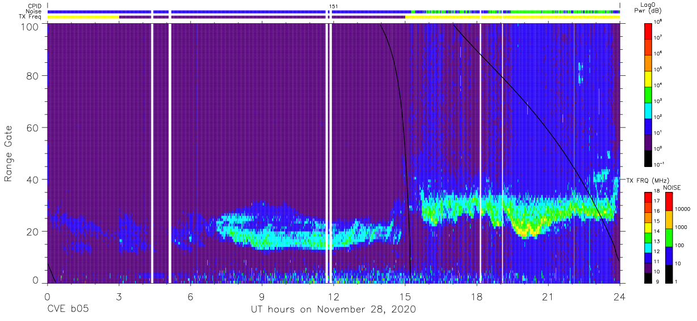The image size is (697, 321).
Task: Click x-axis tick label '9'
Action: tap(262, 297)
